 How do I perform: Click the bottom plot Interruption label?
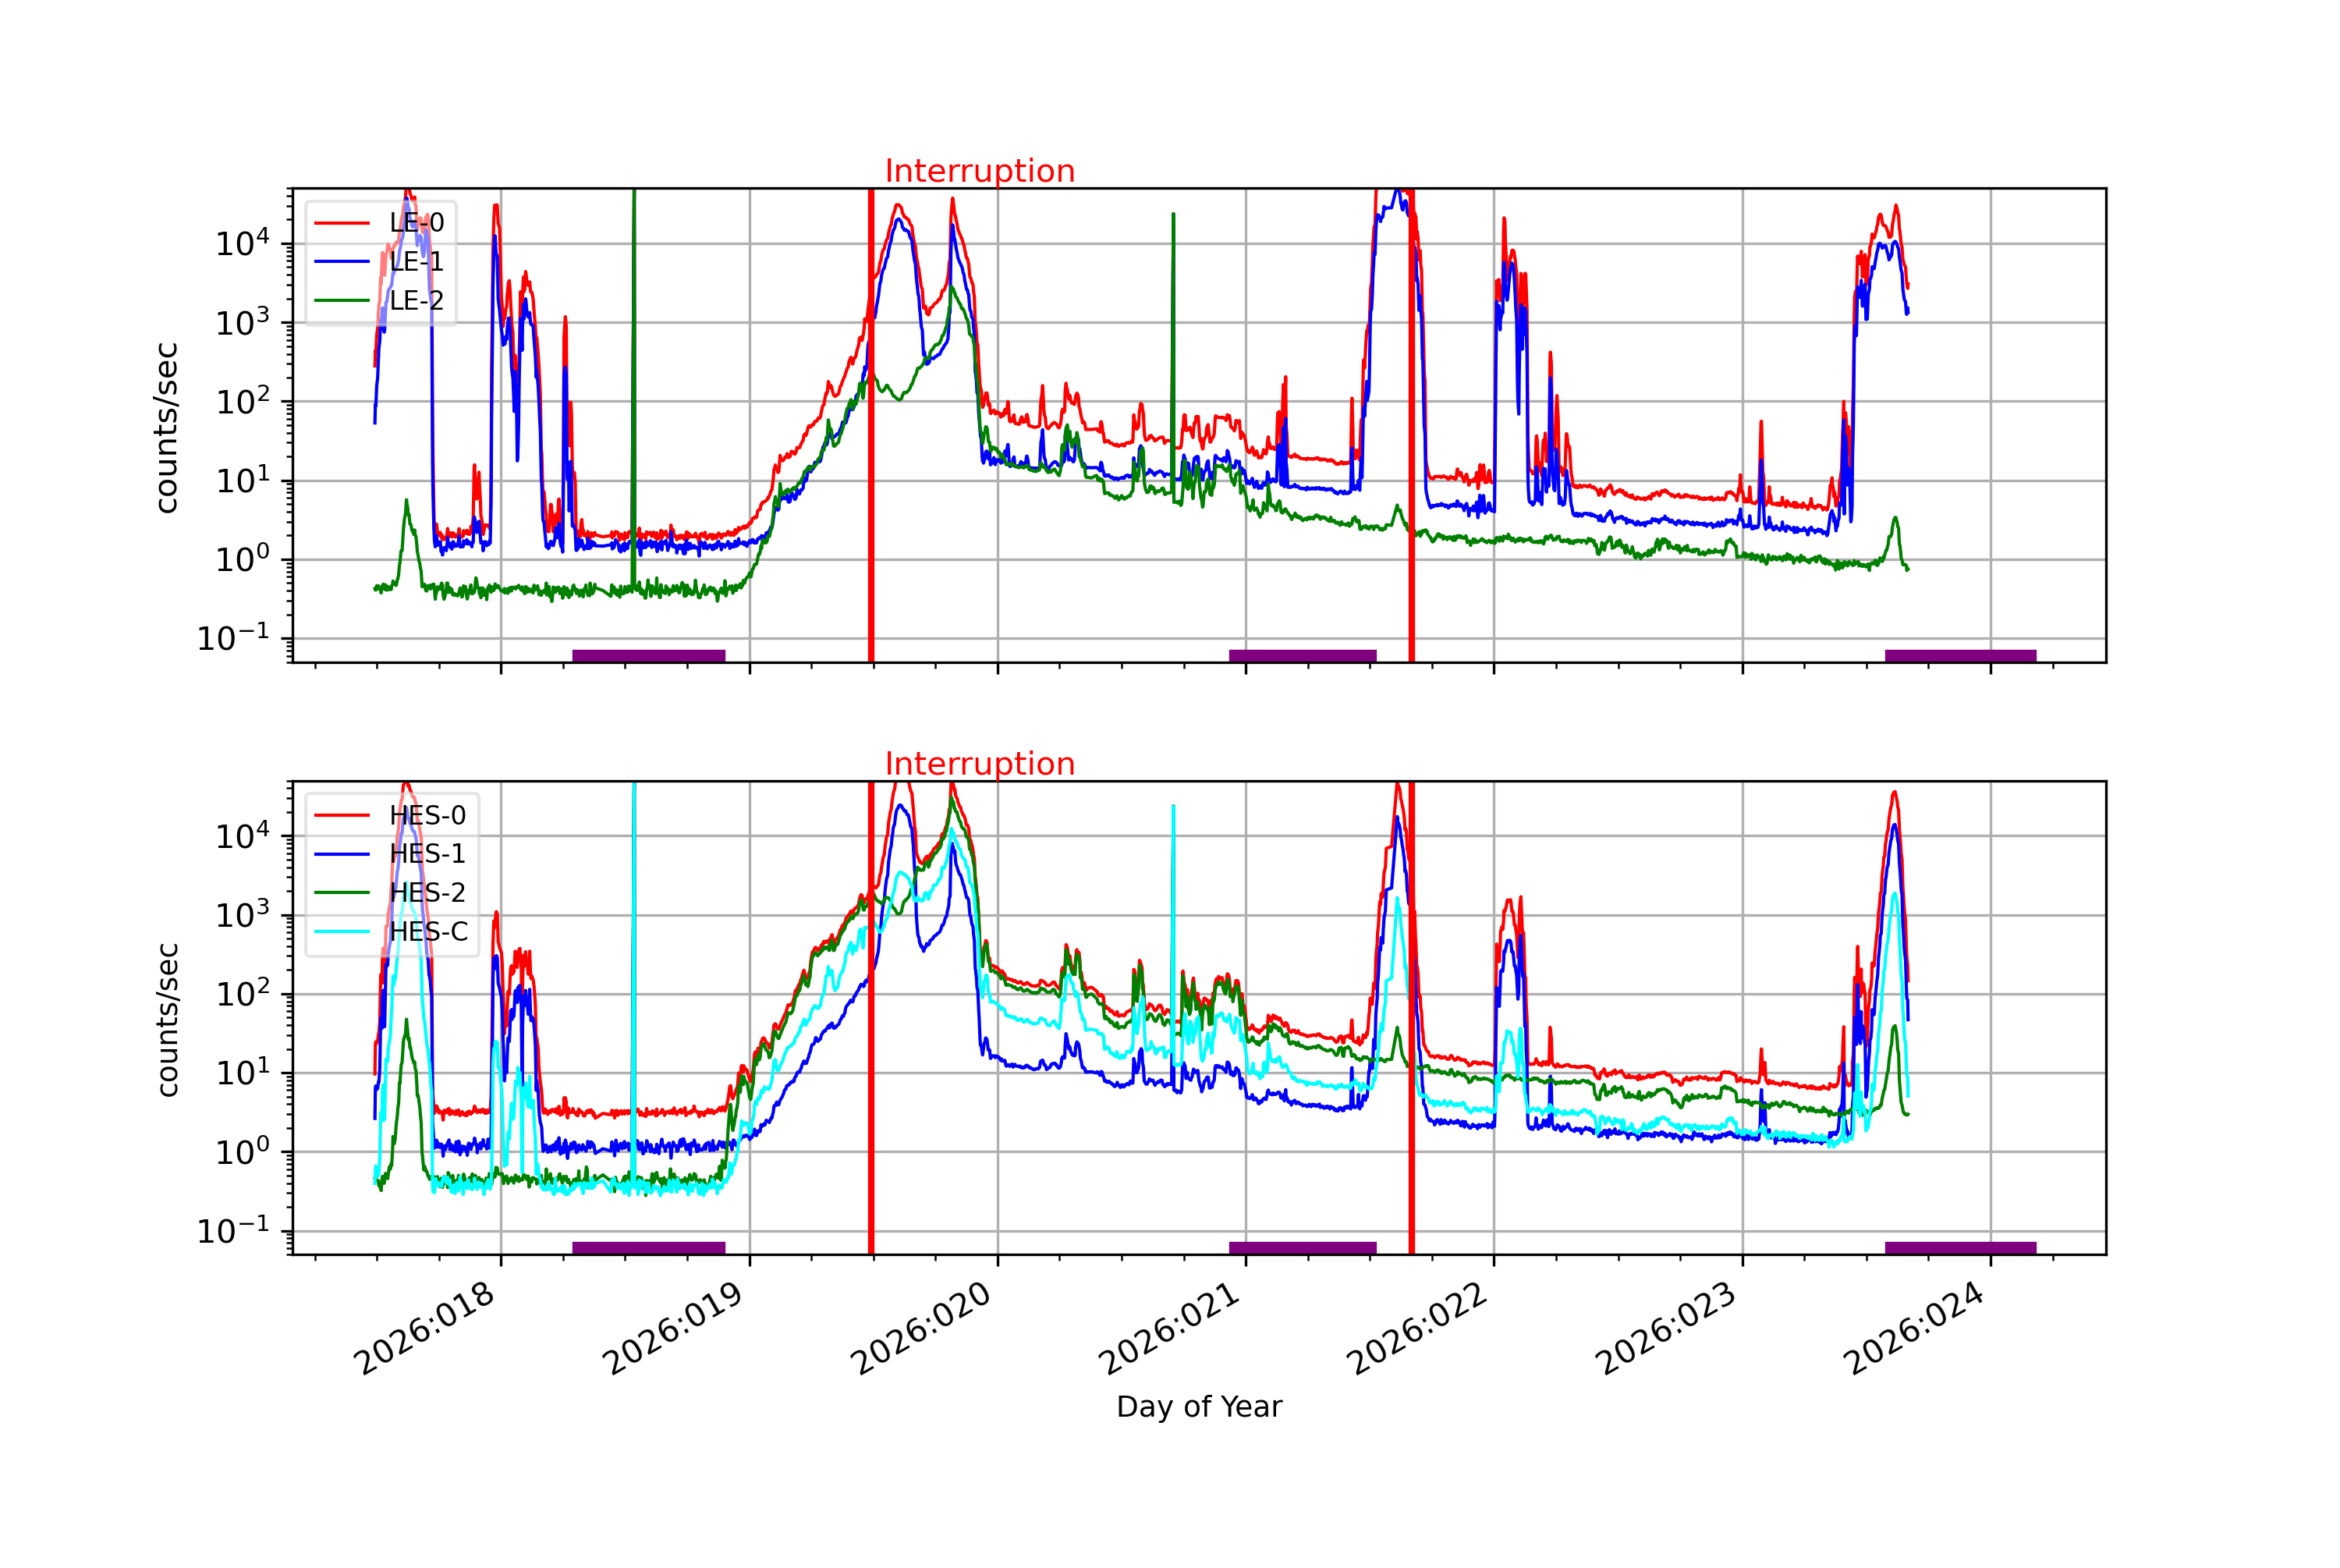coord(979,764)
